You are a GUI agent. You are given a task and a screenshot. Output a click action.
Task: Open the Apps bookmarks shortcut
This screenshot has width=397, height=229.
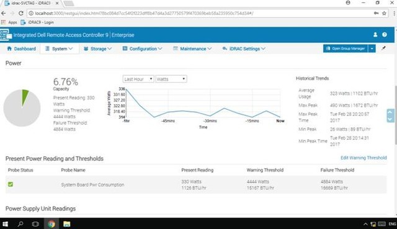pos(9,22)
